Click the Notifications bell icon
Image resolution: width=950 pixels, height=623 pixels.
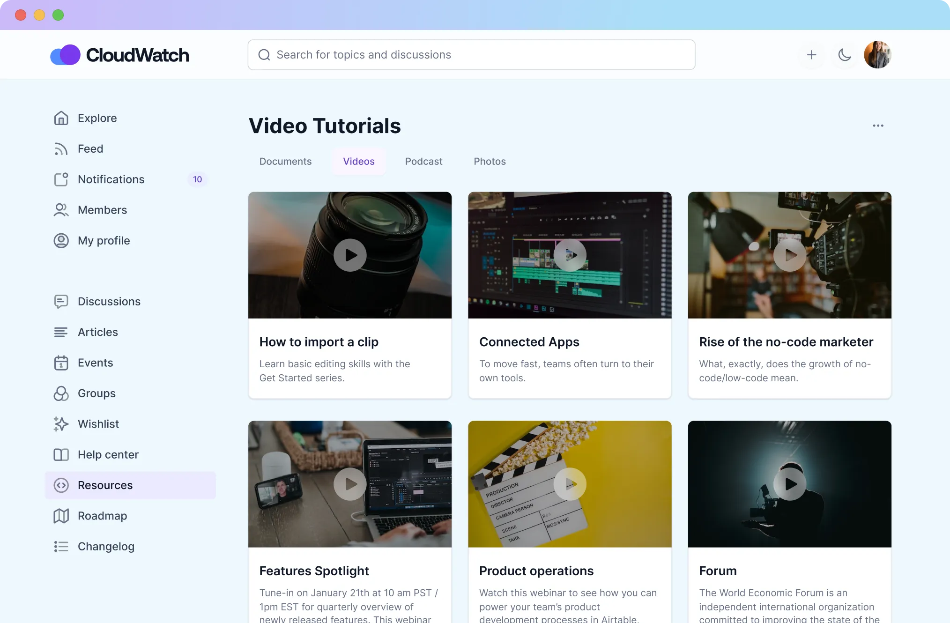click(x=61, y=179)
